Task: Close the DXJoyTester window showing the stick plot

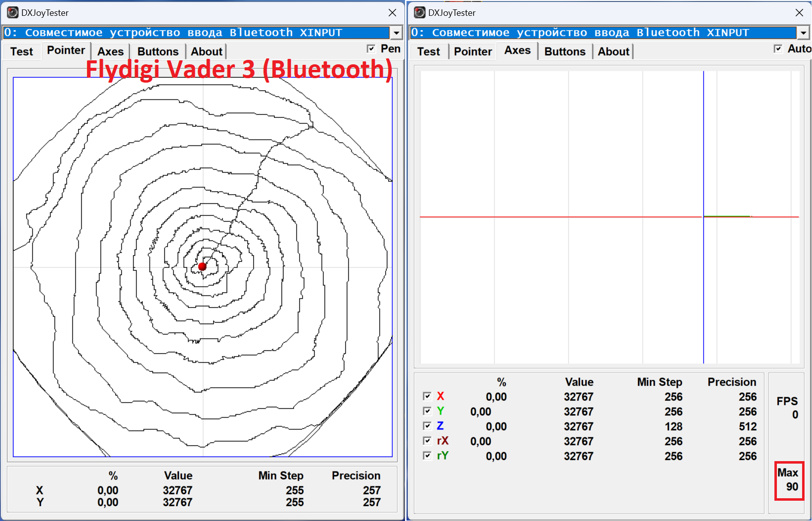Action: (x=392, y=12)
